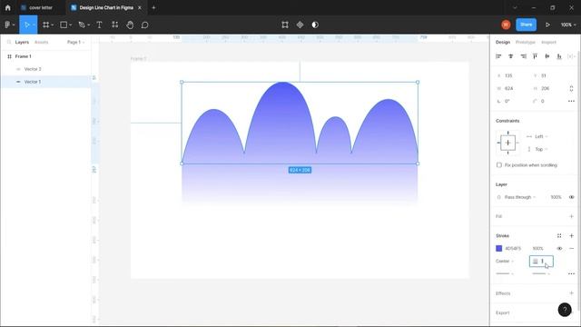The height and width of the screenshot is (327, 581).
Task: Open the help button
Action: point(565,310)
